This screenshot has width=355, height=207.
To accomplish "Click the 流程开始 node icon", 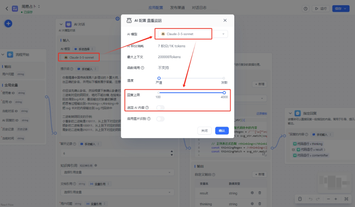I will click(10, 54).
